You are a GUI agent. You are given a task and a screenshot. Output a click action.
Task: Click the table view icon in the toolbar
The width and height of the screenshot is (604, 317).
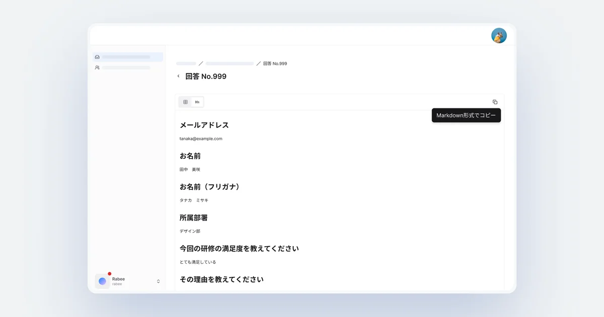pos(185,102)
